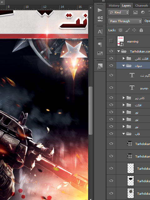Select the افکت کلی group name

point(142,58)
